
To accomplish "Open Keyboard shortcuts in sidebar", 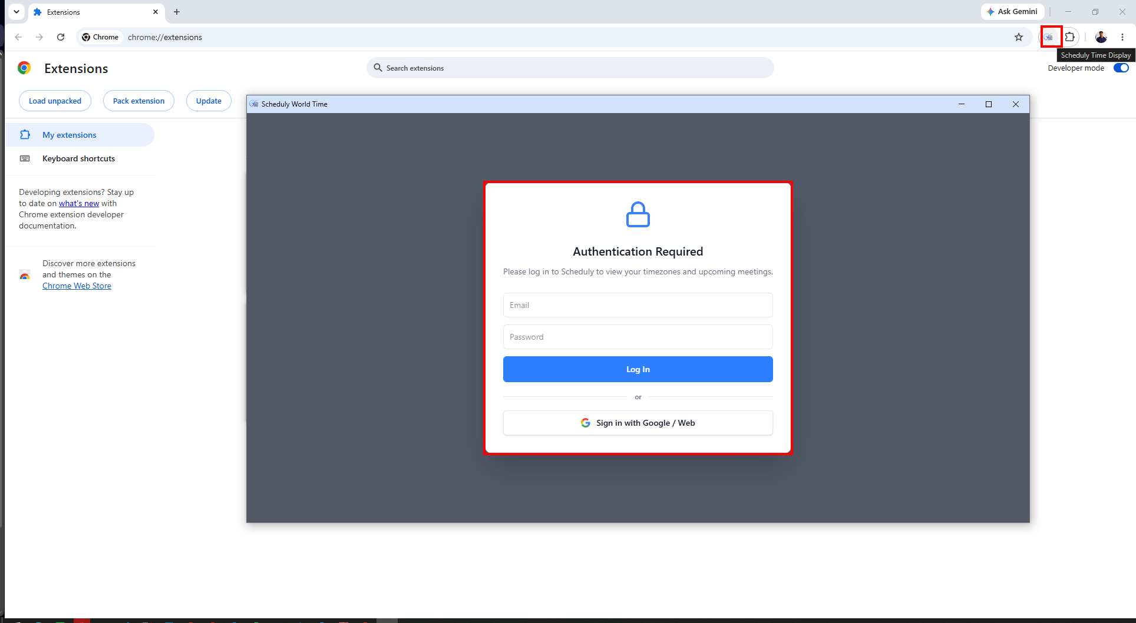I will (x=80, y=158).
